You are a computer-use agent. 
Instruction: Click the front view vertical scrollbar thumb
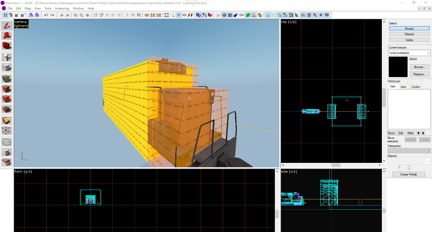pyautogui.click(x=277, y=214)
